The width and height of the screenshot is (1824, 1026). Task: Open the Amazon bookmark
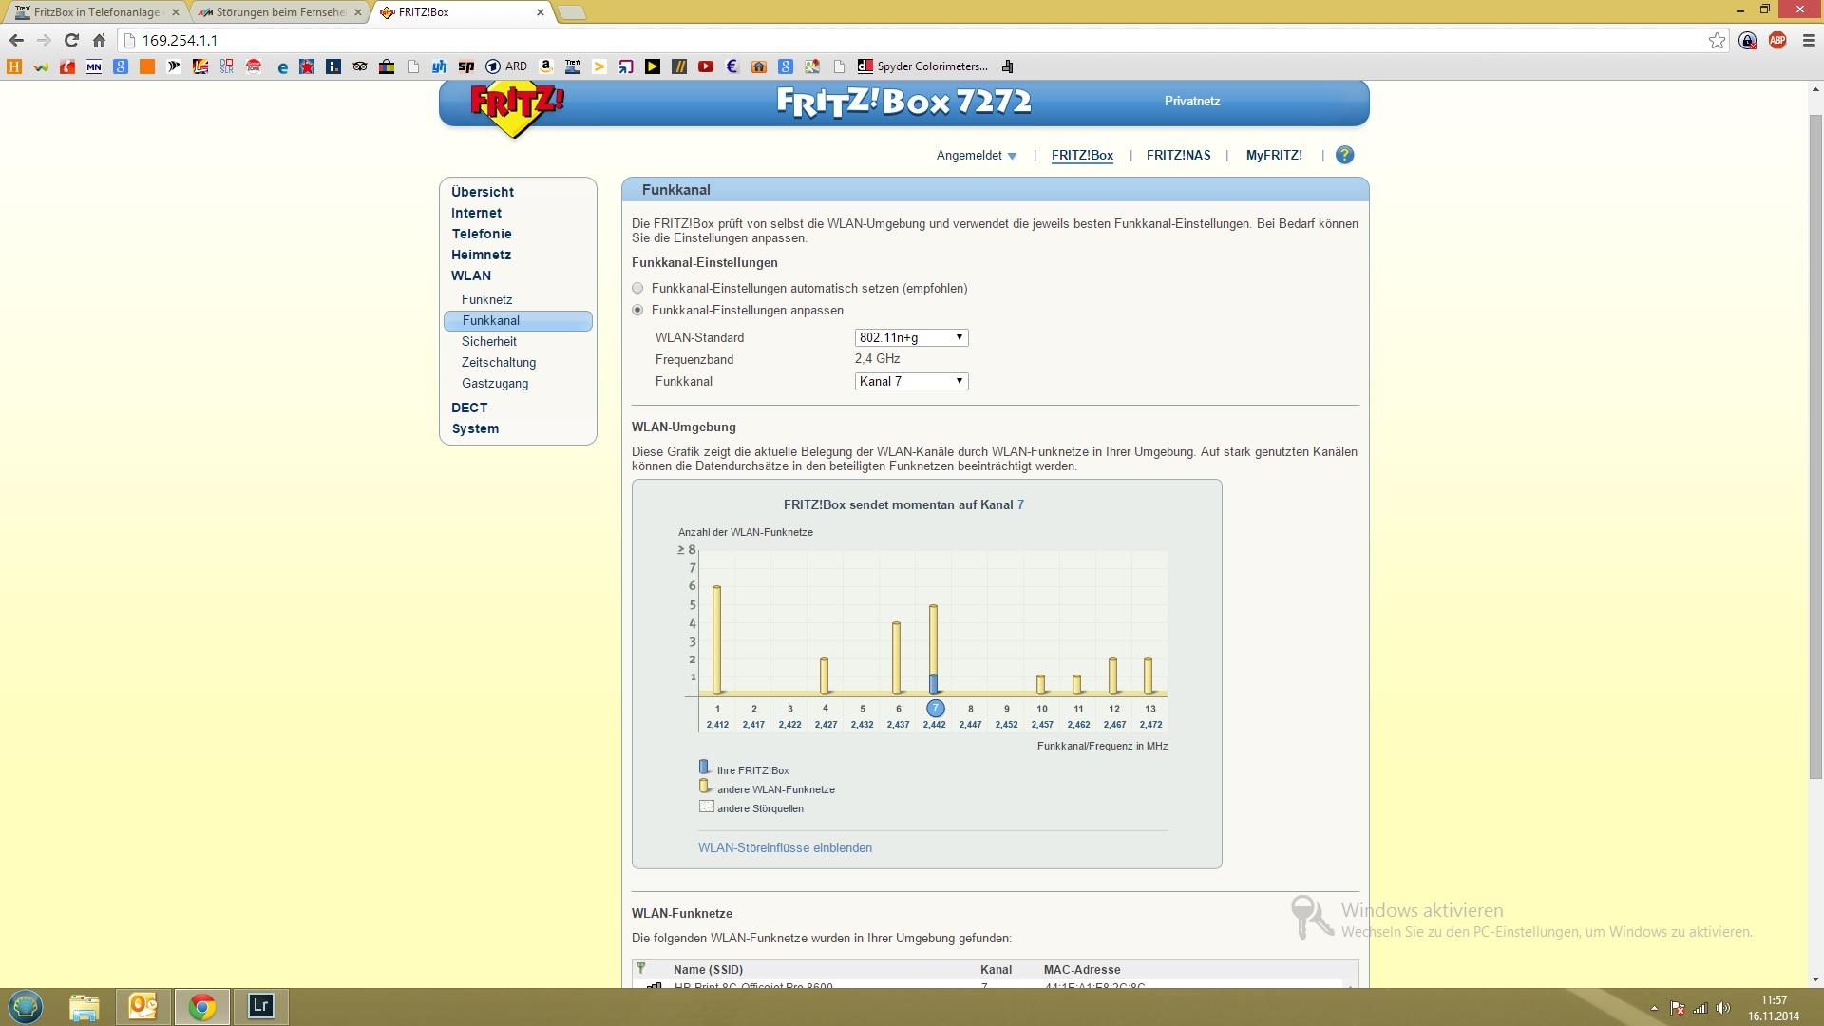point(546,66)
